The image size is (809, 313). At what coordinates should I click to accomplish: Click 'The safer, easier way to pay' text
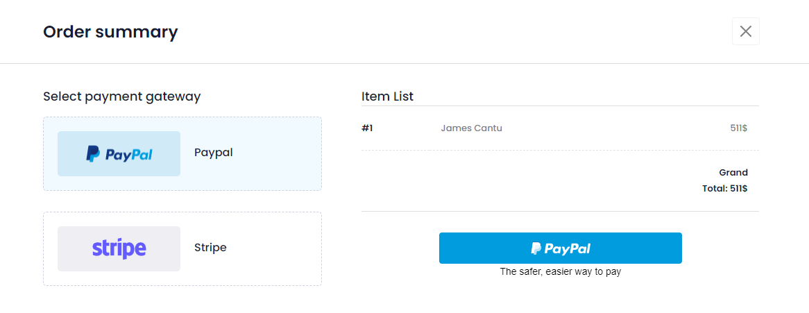coord(561,271)
